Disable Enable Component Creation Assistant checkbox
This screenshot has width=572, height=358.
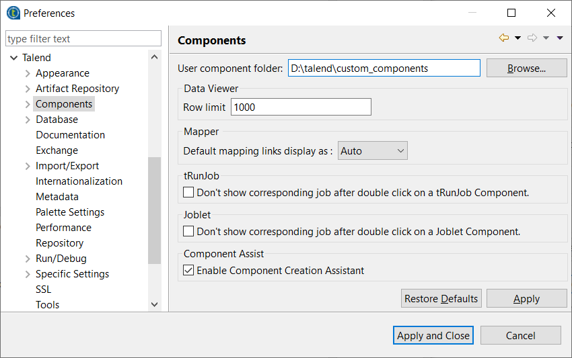click(188, 271)
